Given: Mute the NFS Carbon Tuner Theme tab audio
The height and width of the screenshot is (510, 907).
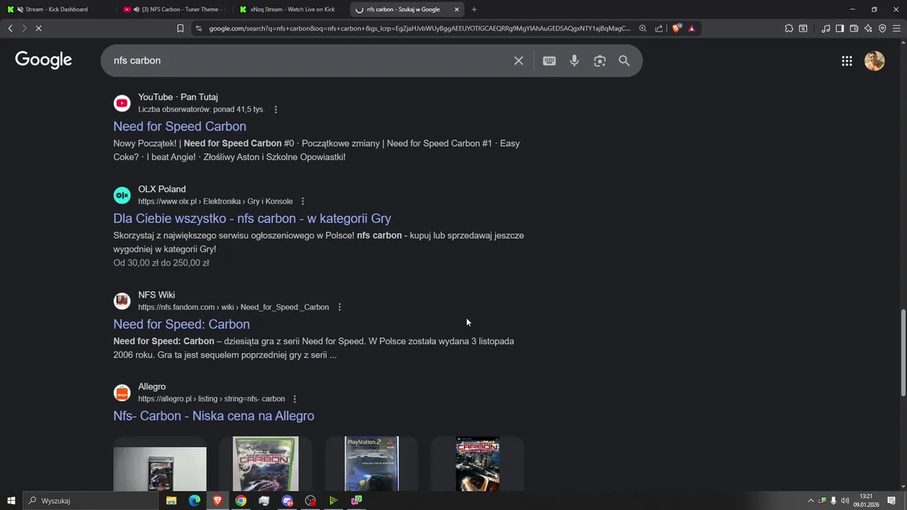Looking at the screenshot, I should click(136, 9).
